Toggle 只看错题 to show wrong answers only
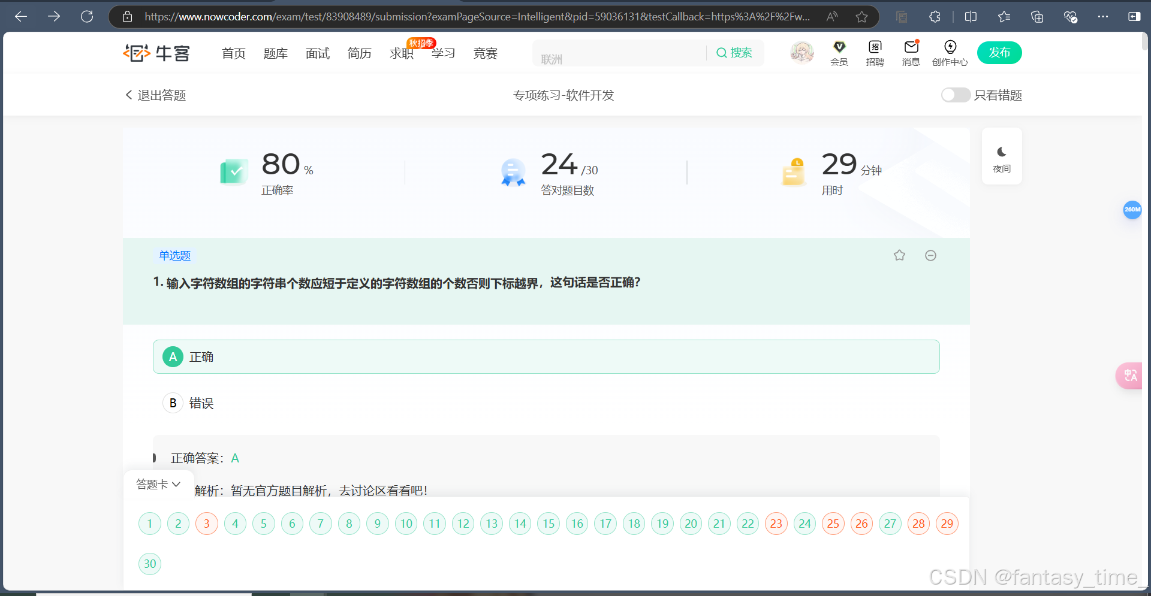 954,95
